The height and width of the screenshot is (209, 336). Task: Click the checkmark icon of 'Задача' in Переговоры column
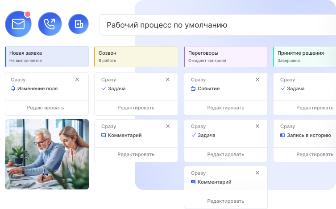(194, 135)
